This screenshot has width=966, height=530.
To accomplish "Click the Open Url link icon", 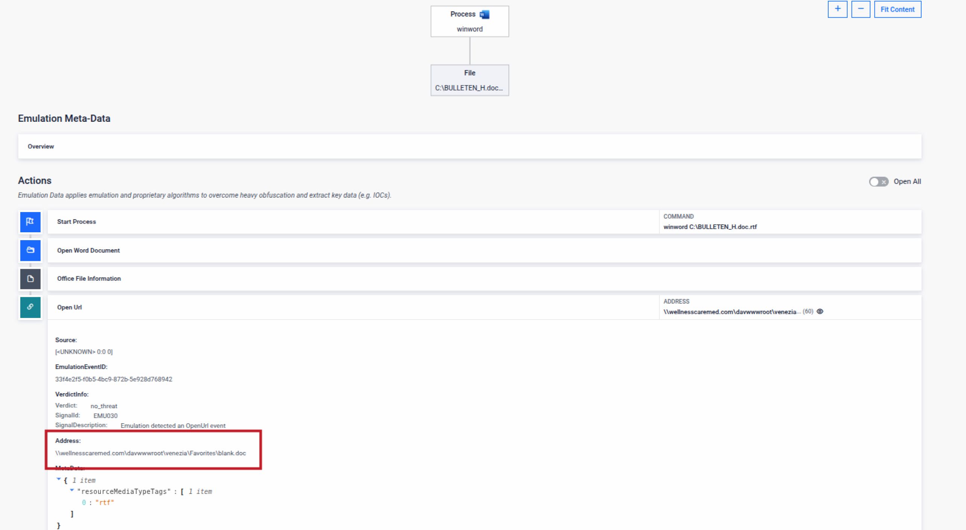I will point(30,307).
